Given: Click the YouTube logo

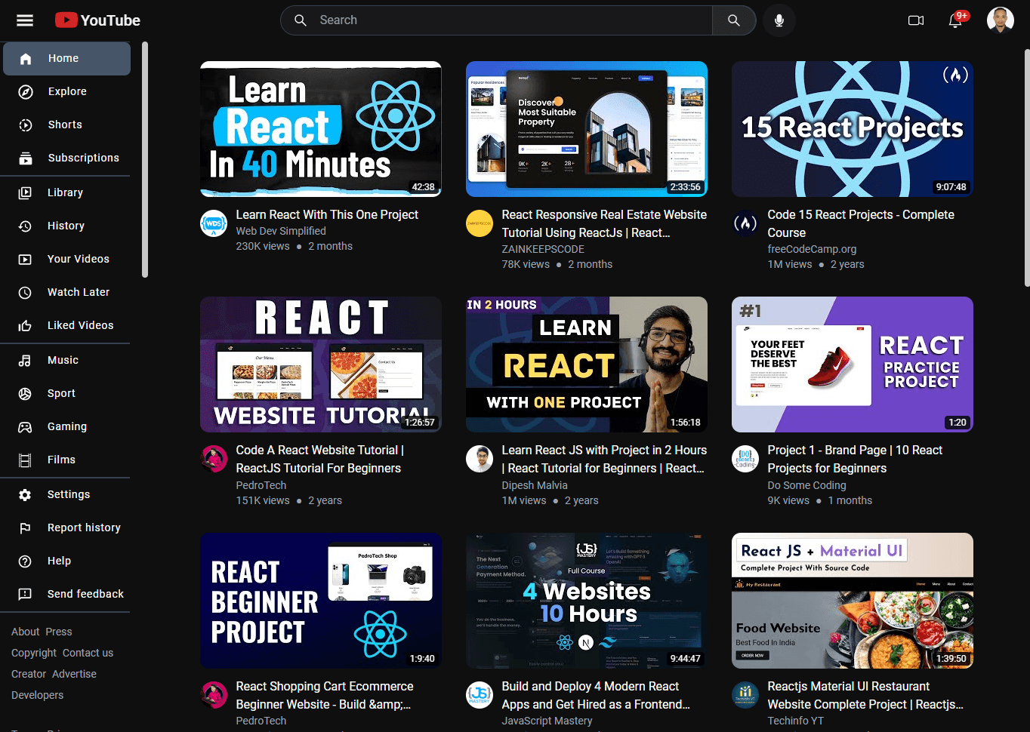Looking at the screenshot, I should pyautogui.click(x=97, y=20).
